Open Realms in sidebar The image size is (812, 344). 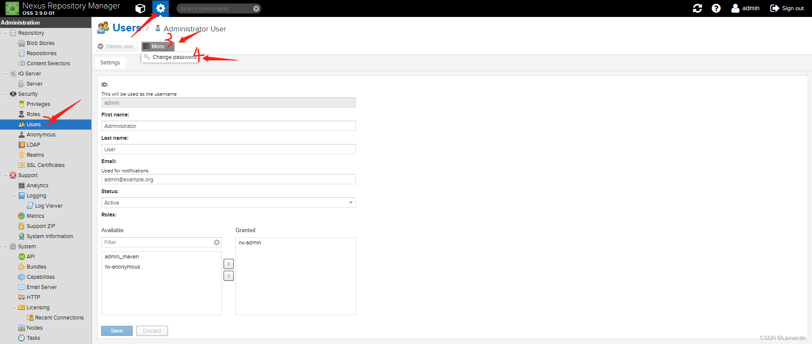pyautogui.click(x=35, y=155)
